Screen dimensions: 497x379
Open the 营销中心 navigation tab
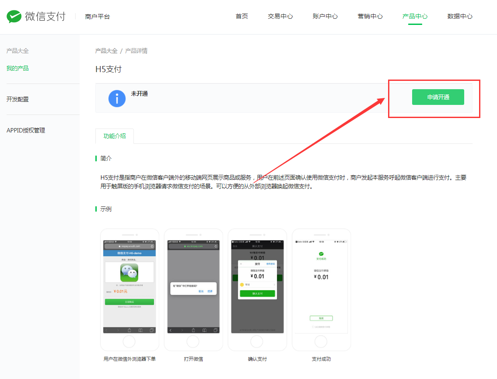coord(370,16)
